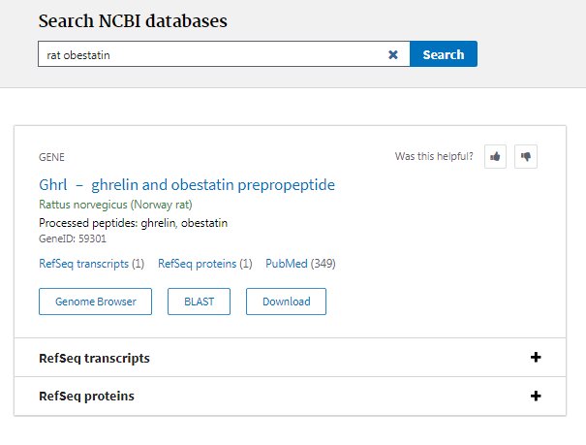Click the GeneID: 59301 text
This screenshot has height=445, width=586.
(73, 238)
